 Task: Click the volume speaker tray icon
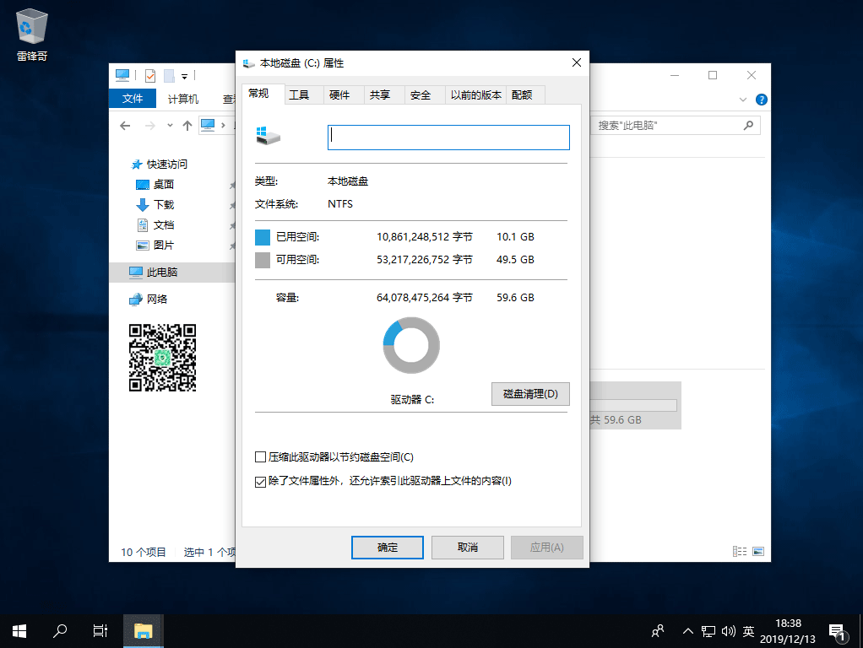[727, 631]
